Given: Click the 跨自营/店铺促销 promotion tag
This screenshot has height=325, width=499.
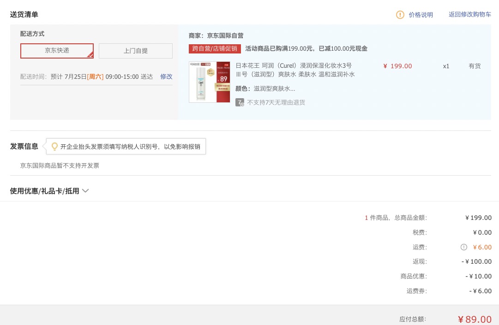Looking at the screenshot, I should pos(215,48).
